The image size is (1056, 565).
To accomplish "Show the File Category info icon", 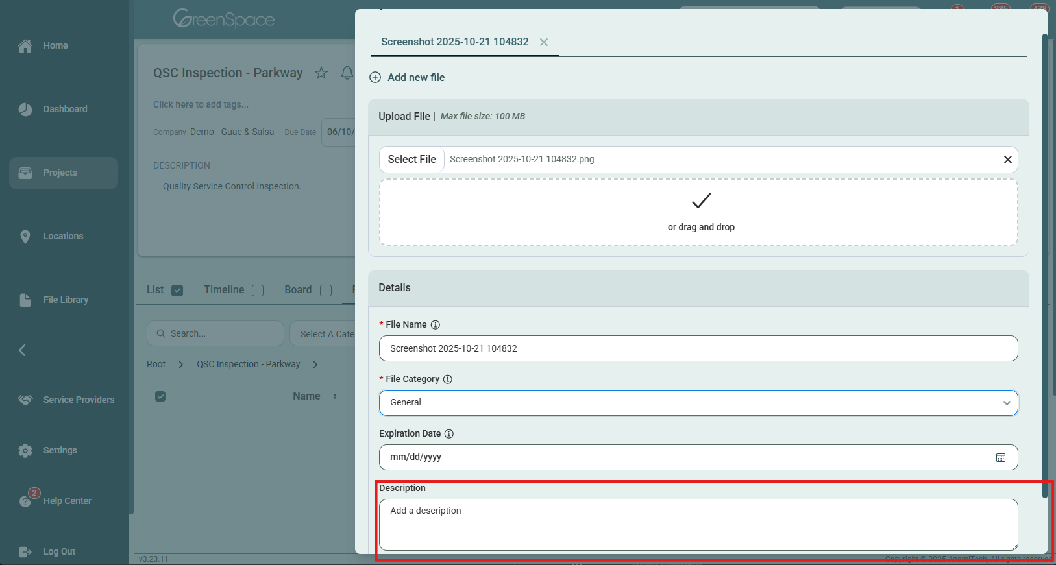I will (x=448, y=379).
